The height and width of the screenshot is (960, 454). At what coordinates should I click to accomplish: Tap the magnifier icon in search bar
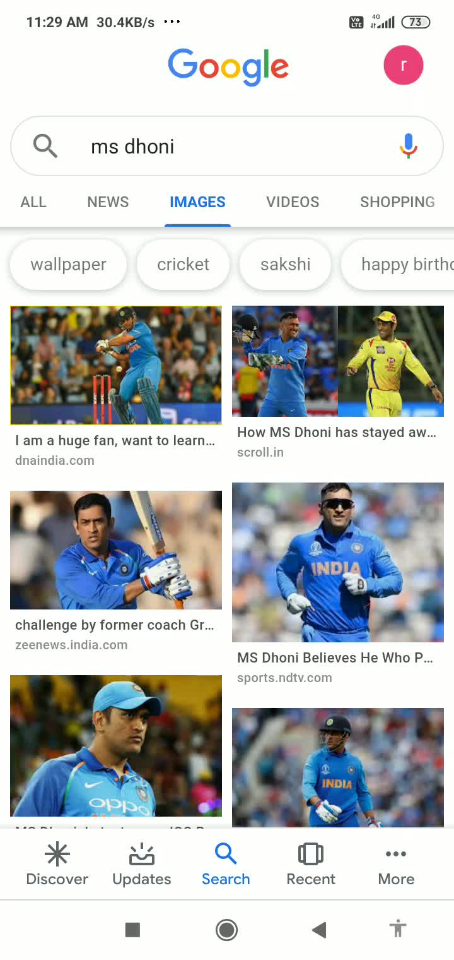click(45, 146)
